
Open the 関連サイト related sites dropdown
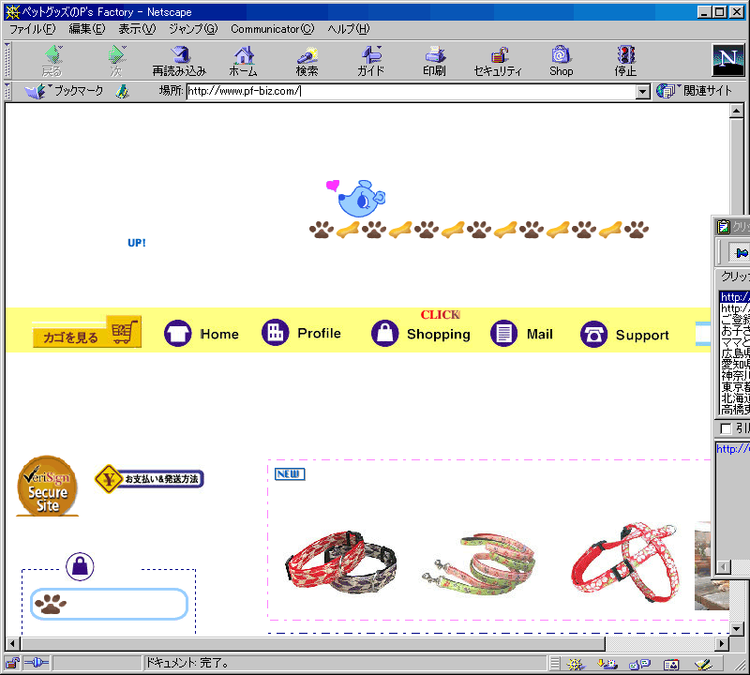[694, 91]
